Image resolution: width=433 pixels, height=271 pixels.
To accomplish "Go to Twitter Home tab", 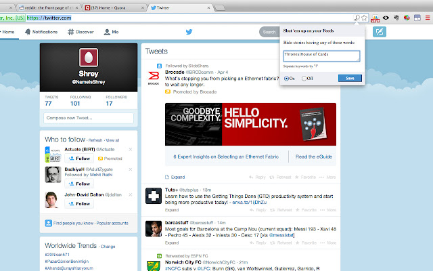I will [8, 32].
